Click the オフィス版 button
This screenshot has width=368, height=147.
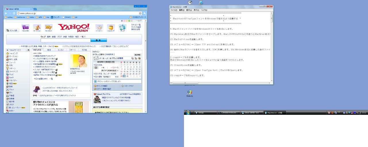[13, 30]
